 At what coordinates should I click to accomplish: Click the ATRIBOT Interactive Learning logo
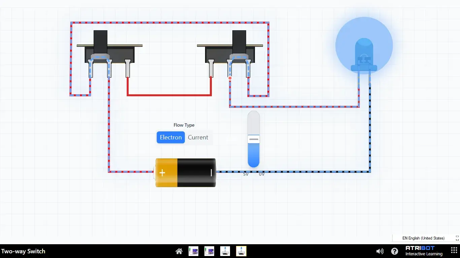[x=424, y=251]
